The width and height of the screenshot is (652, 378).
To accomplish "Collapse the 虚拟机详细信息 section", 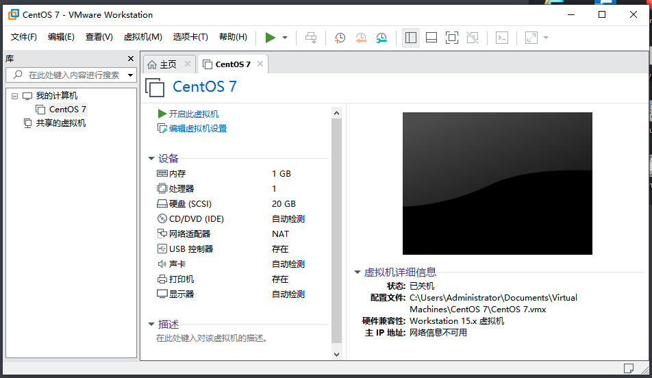I will point(358,273).
